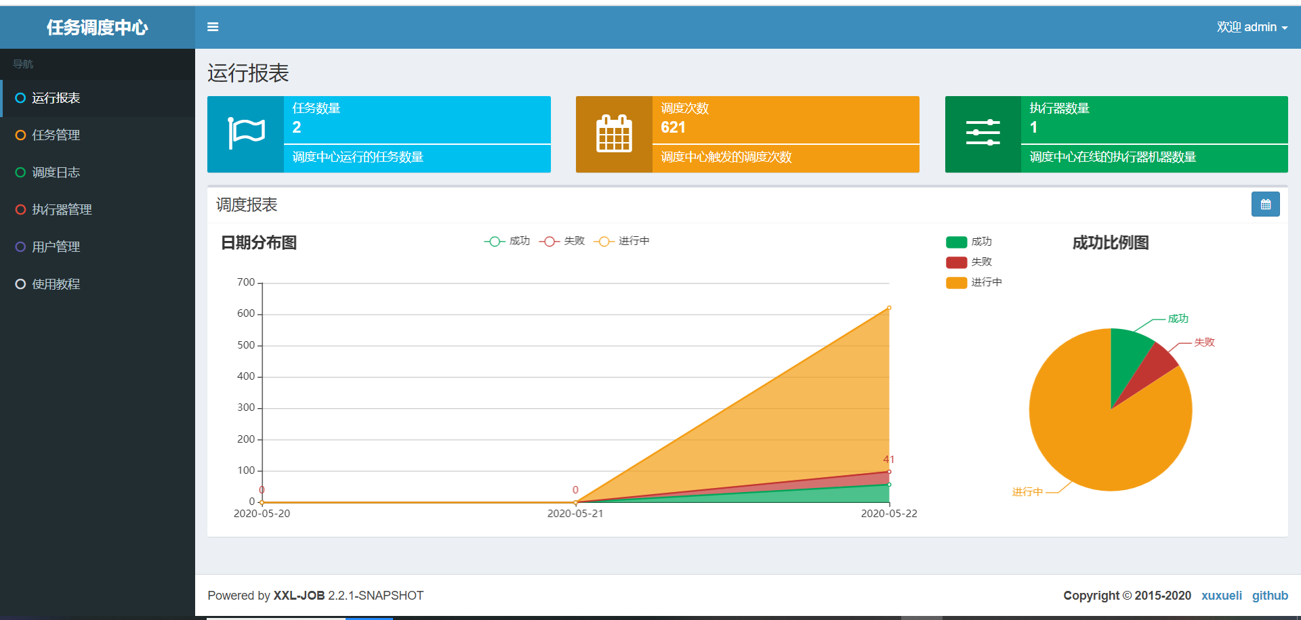Click the 调度次数 value 621
This screenshot has height=620, width=1301.
click(673, 127)
